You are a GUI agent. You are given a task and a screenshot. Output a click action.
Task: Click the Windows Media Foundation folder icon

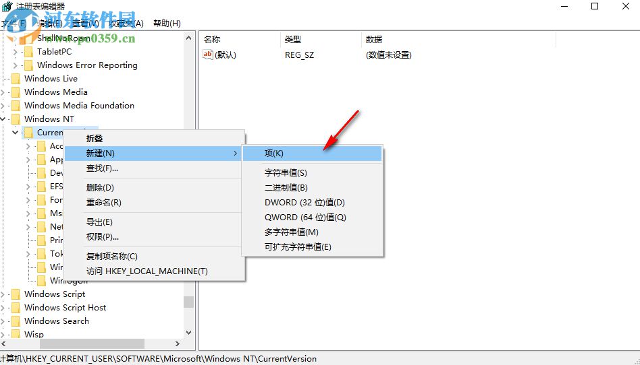16,106
